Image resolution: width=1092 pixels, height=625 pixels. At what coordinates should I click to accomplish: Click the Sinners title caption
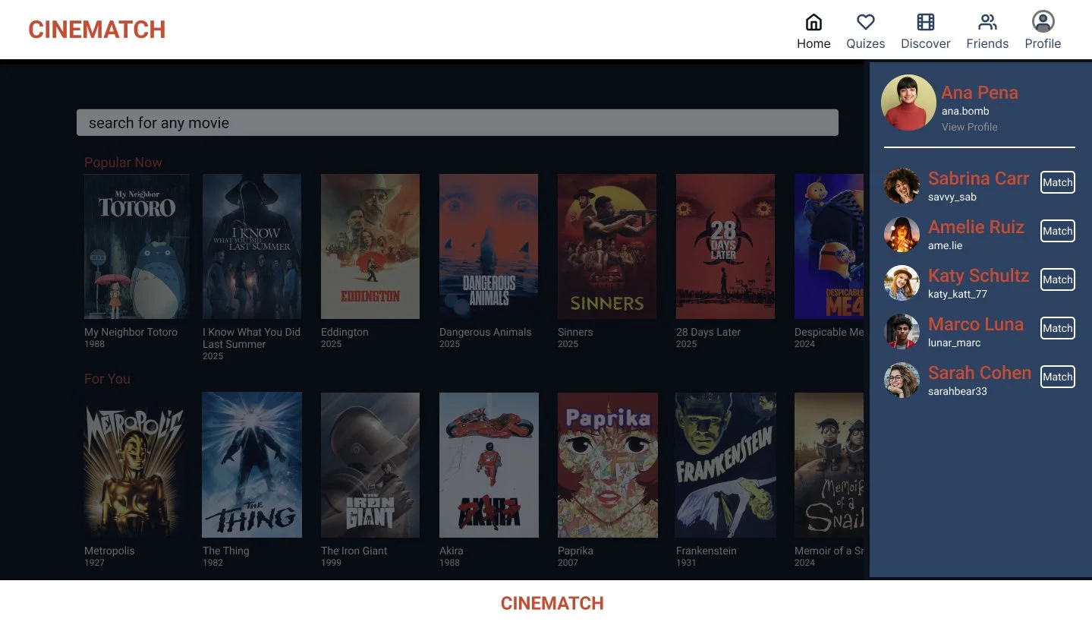click(x=575, y=332)
